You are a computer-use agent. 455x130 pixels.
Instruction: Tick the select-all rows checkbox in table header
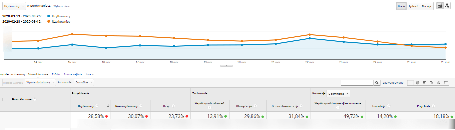click(1, 99)
